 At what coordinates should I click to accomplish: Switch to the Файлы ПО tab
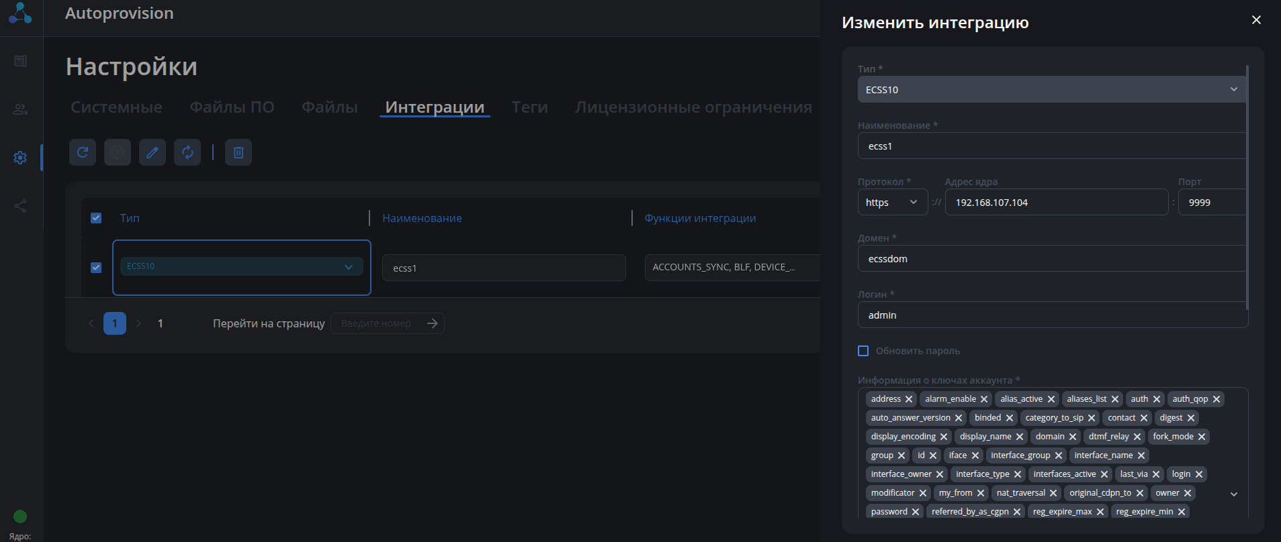(x=232, y=107)
